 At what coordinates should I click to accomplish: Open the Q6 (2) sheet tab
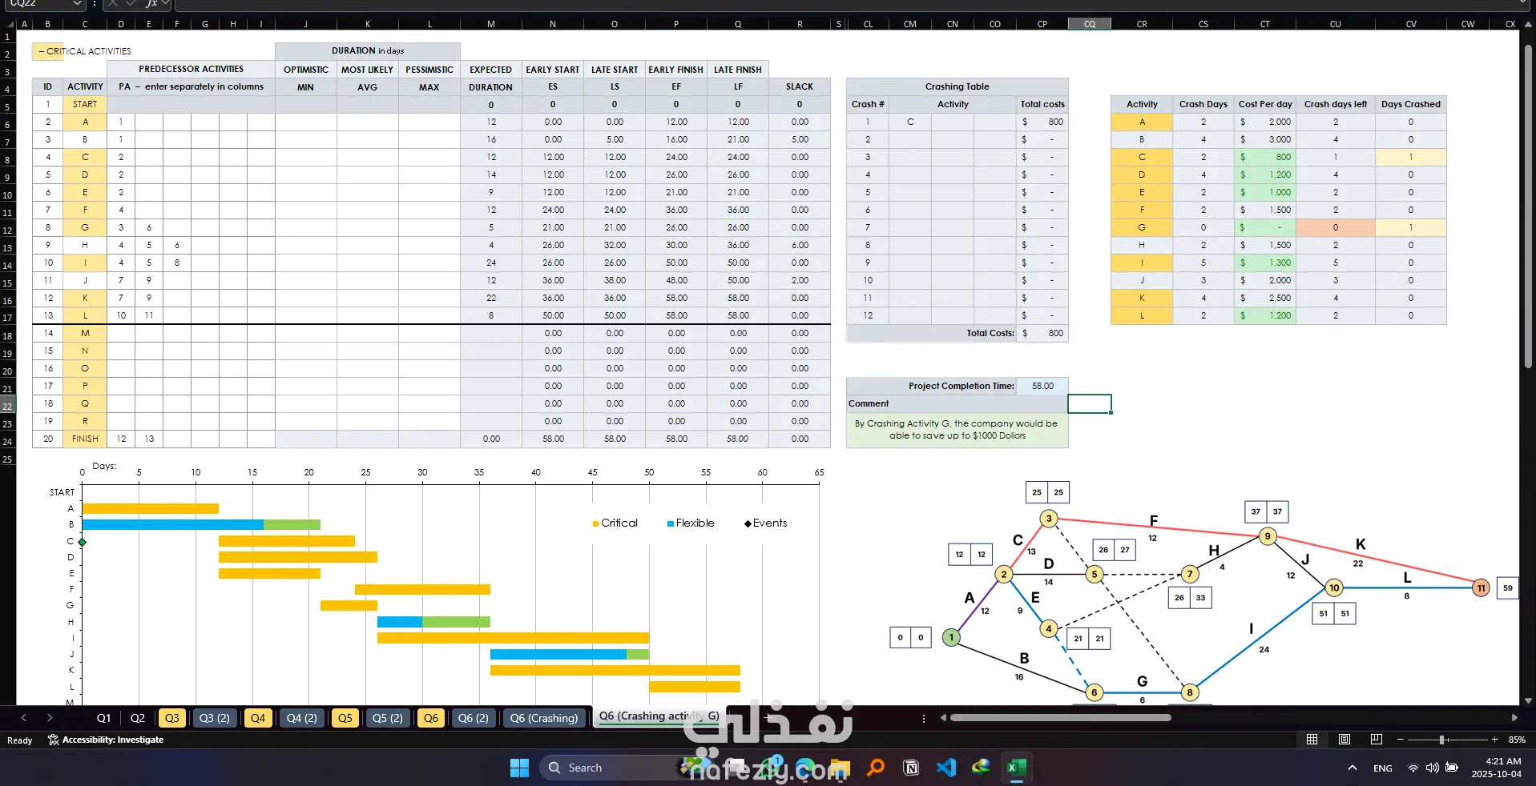[474, 718]
